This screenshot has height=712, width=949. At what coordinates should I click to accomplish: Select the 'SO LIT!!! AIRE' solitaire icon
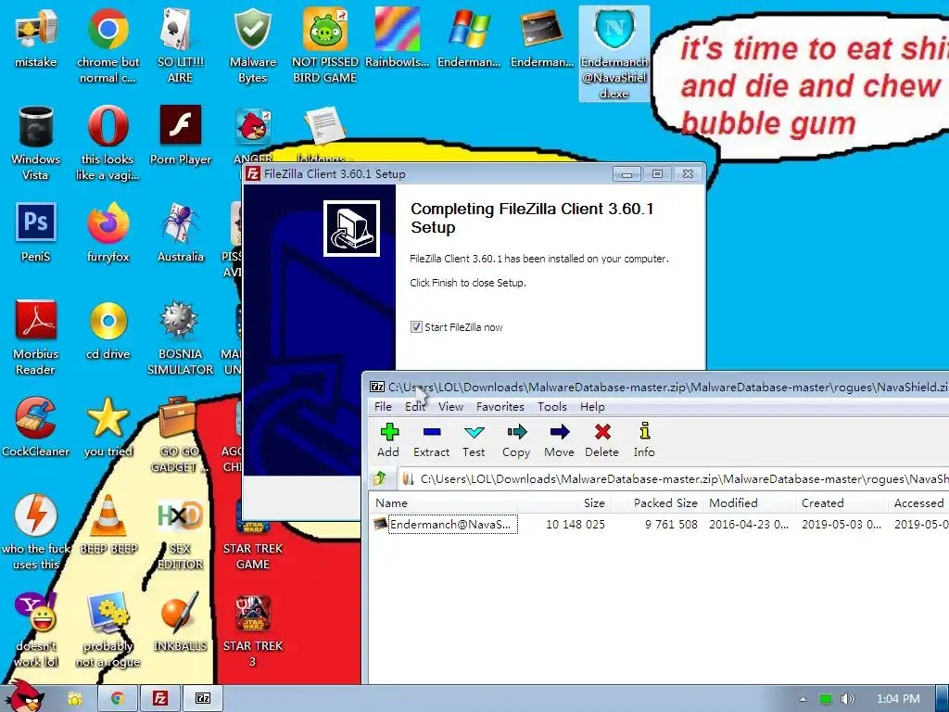point(181,46)
